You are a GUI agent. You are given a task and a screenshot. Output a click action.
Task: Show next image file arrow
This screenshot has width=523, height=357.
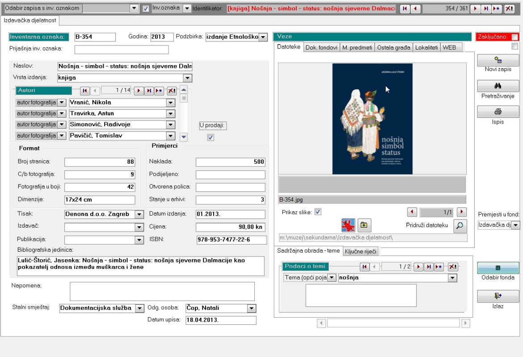462,212
